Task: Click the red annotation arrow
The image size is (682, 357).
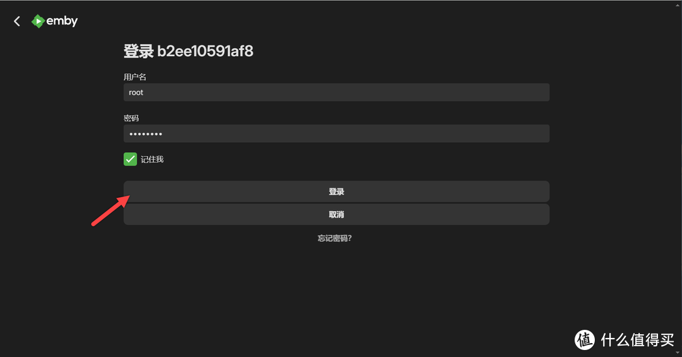Action: click(111, 210)
